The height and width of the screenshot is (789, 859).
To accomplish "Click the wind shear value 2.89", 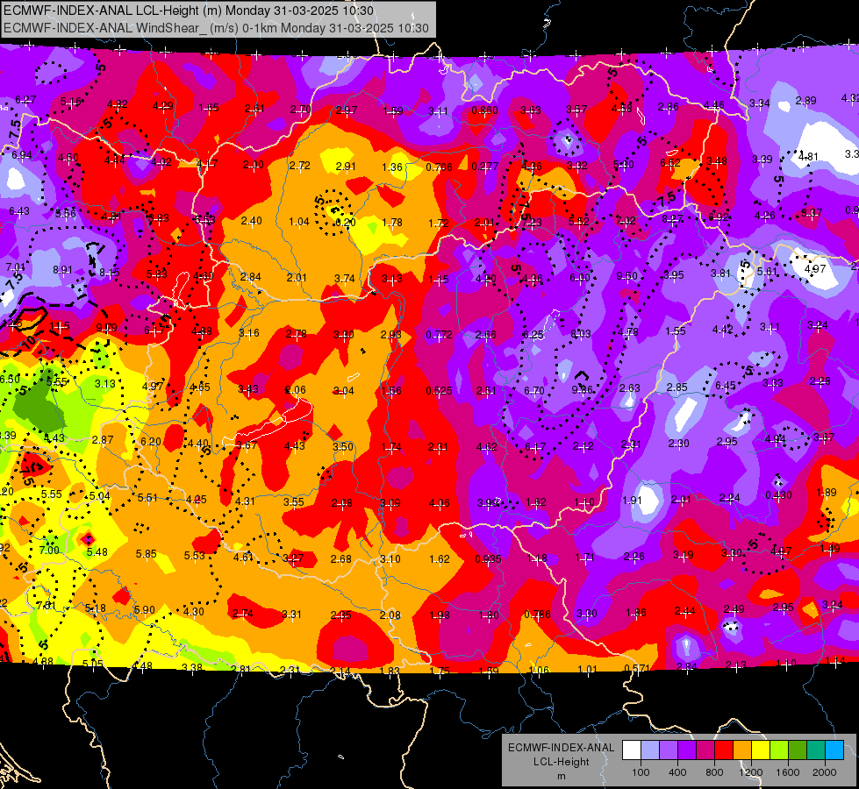I will click(805, 100).
